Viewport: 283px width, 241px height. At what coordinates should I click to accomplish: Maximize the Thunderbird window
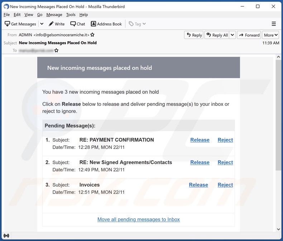pyautogui.click(x=258, y=6)
